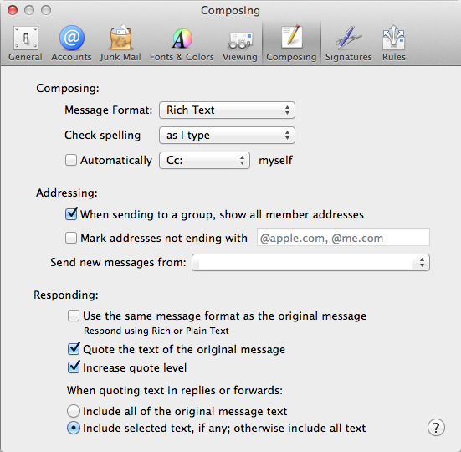This screenshot has height=452, width=461.
Task: Open the Accounts preferences pane
Action: [71, 44]
